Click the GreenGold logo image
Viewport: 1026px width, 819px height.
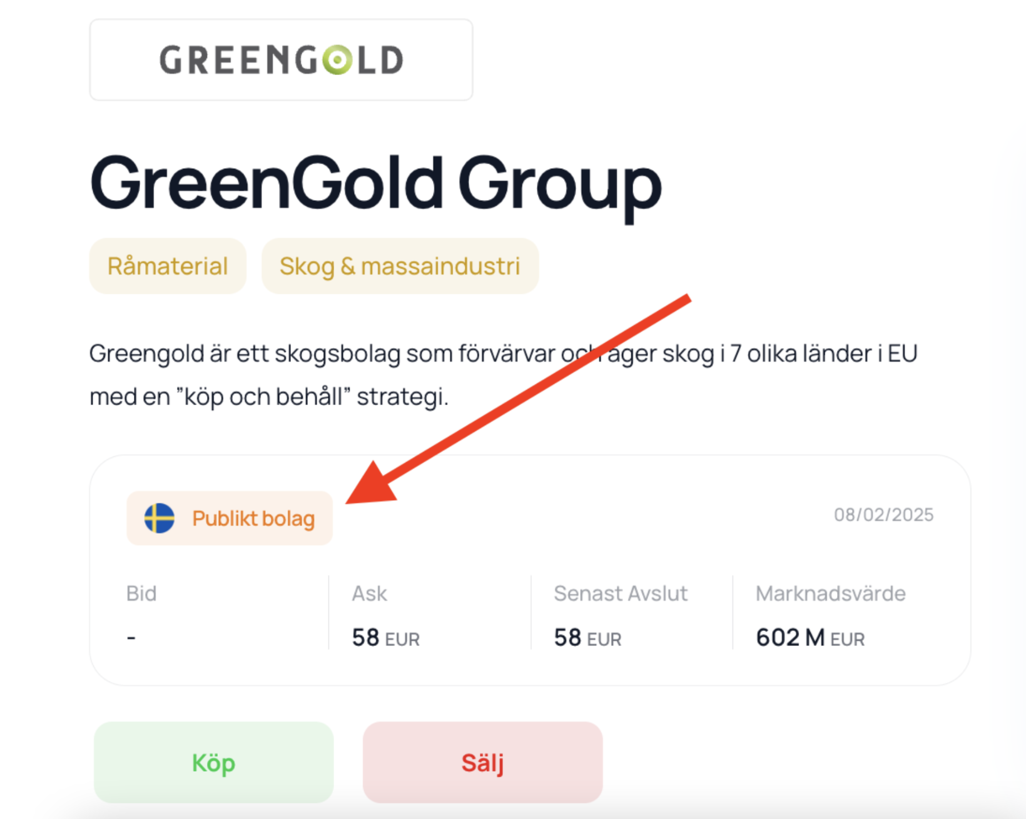coord(282,60)
